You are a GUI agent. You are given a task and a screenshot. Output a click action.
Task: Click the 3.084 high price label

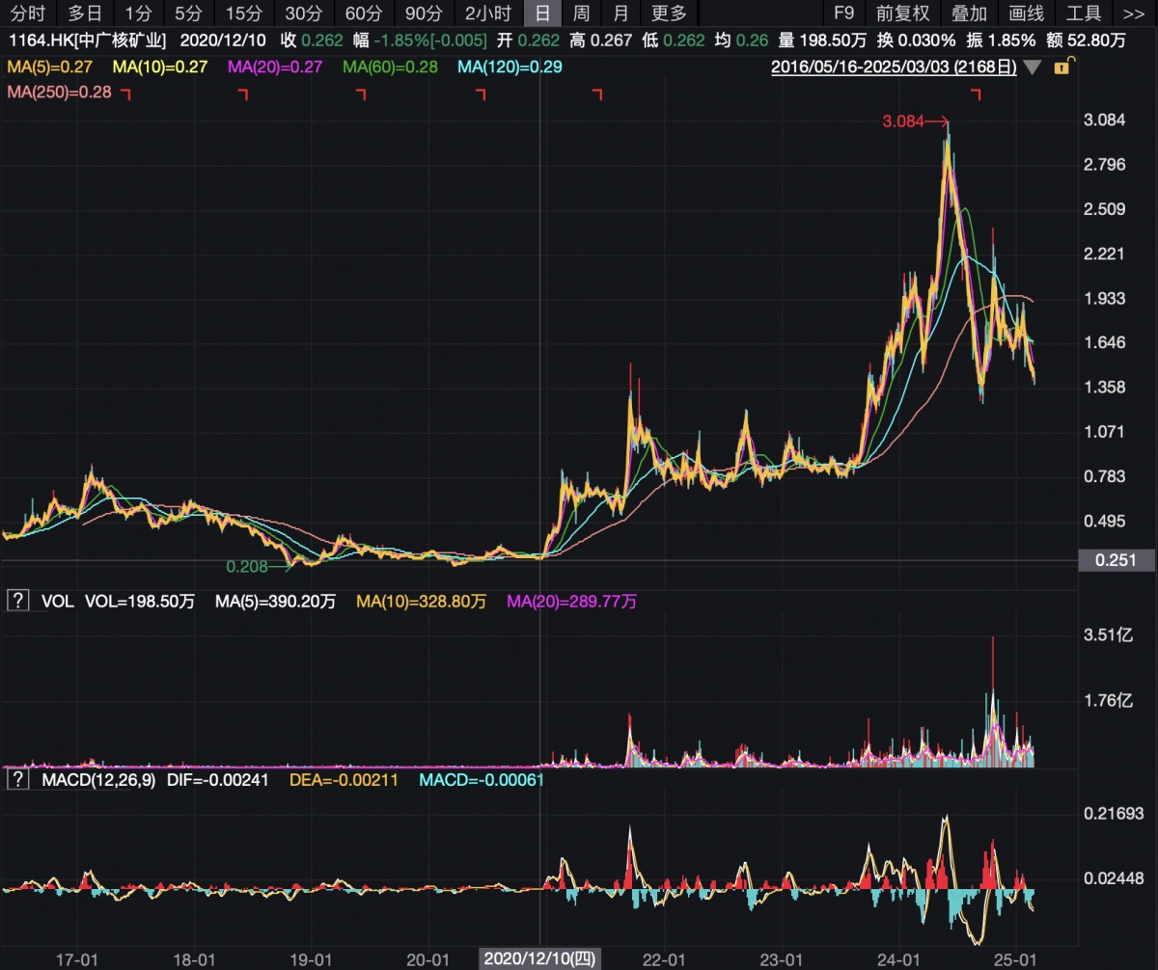pyautogui.click(x=903, y=121)
